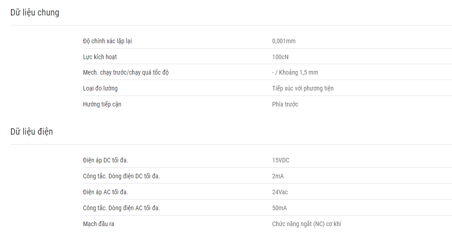Click the 'Dữ liệu chung' section heading

(35, 13)
